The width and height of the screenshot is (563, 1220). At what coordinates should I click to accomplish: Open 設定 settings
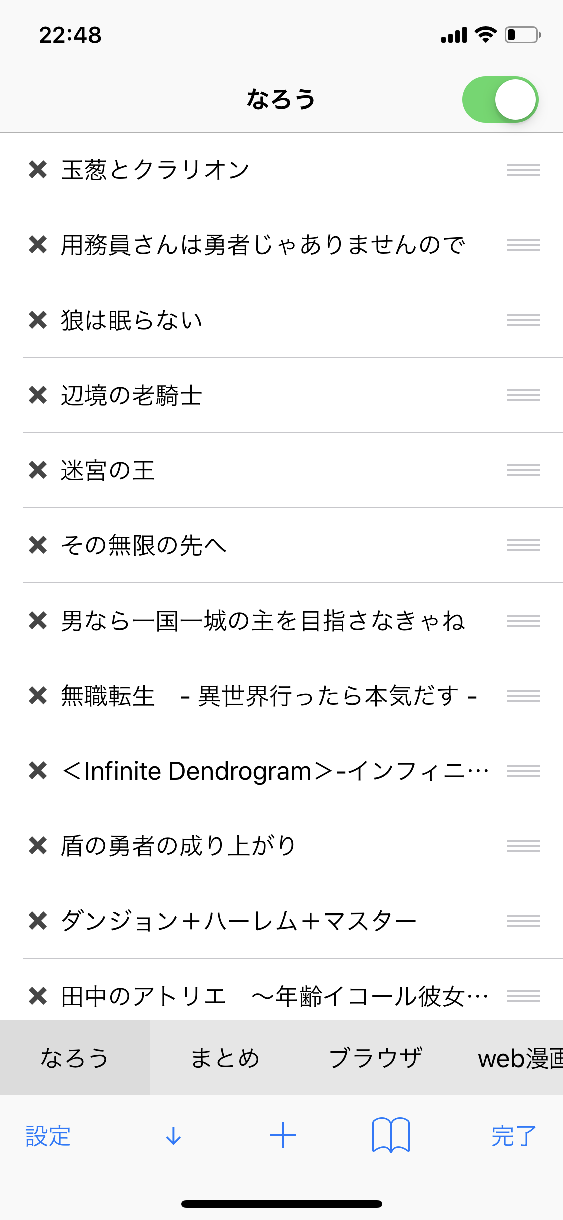[48, 1136]
